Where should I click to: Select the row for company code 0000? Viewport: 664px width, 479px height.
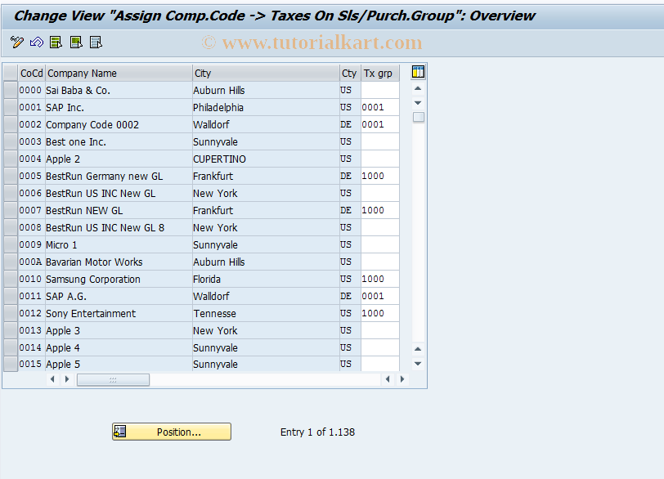click(x=11, y=90)
